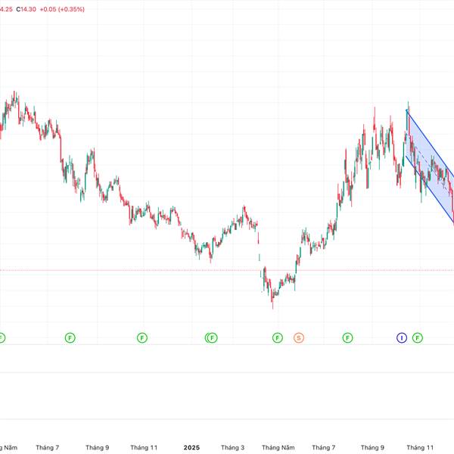Click the blue I event marker
This screenshot has width=454, height=454.
pos(402,337)
